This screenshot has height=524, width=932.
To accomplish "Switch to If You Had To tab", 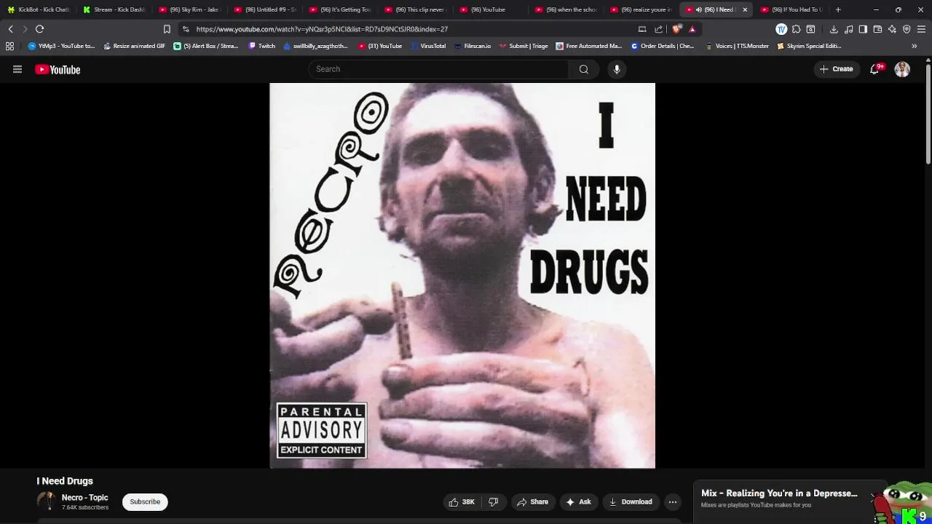I will pos(791,9).
